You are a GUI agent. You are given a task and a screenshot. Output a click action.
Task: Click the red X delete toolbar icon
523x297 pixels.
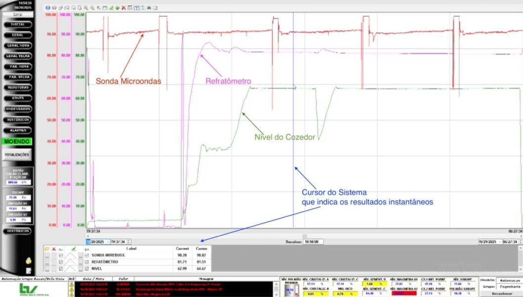click(124, 8)
